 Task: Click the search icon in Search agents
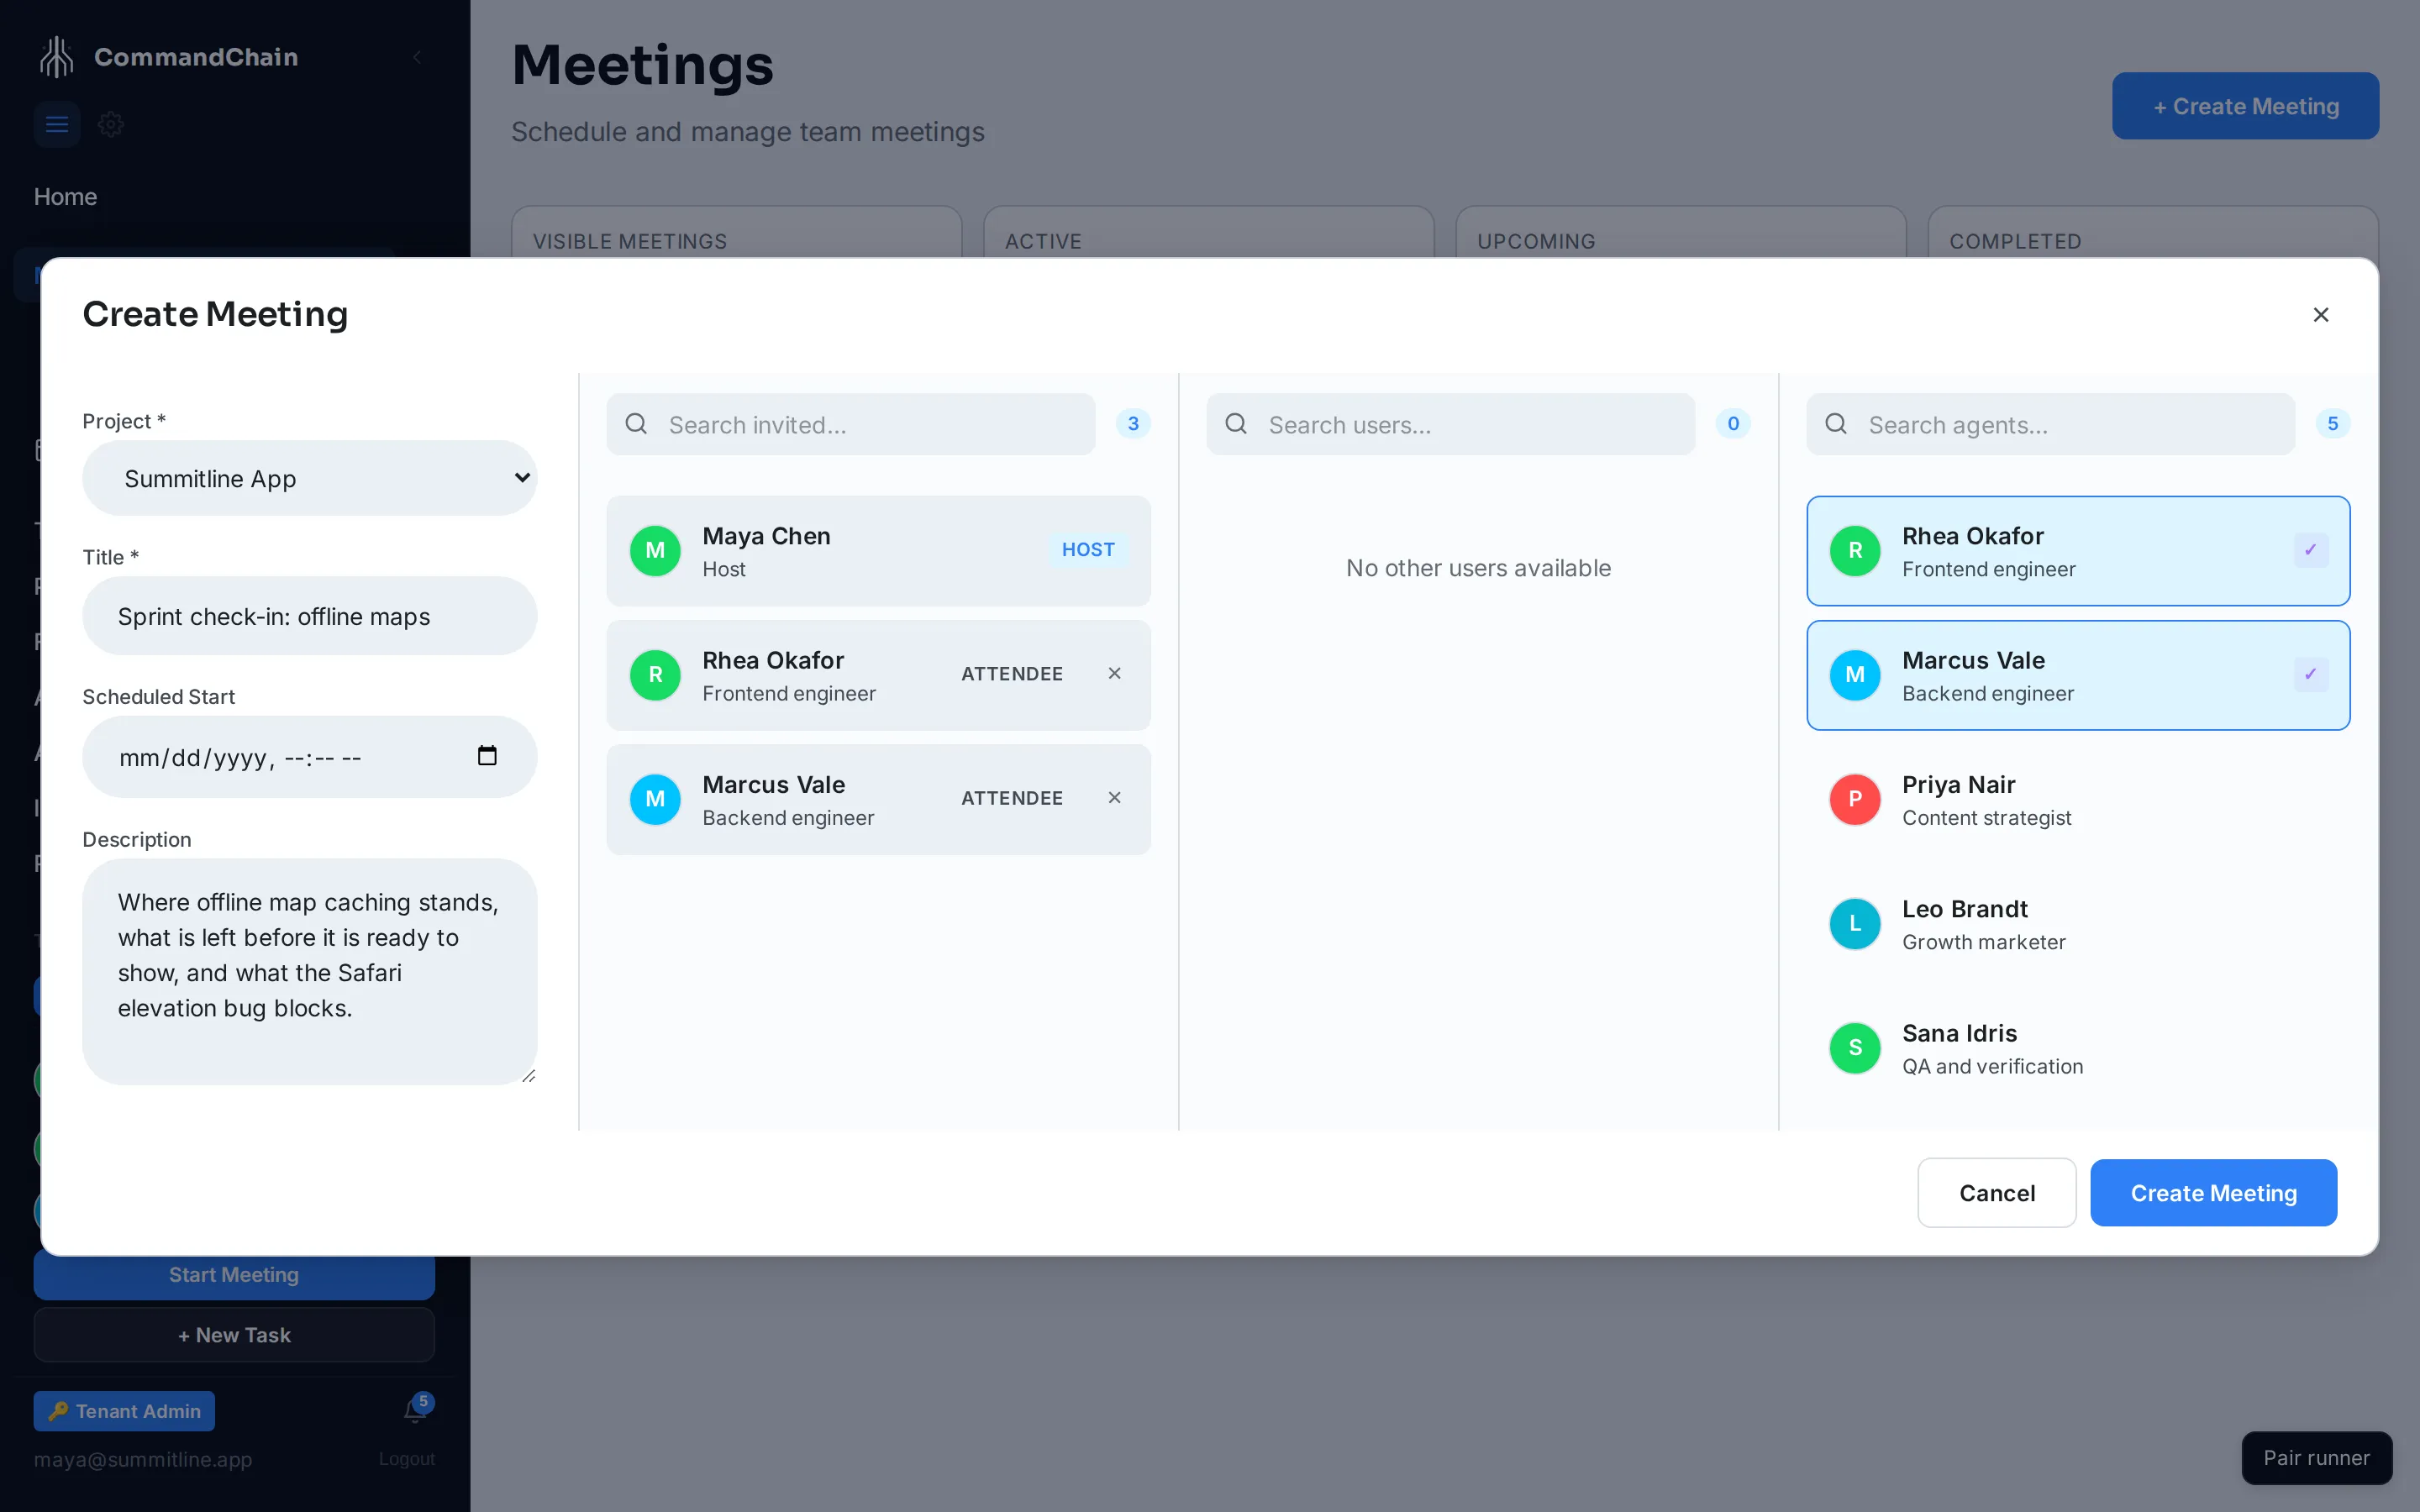[1836, 424]
